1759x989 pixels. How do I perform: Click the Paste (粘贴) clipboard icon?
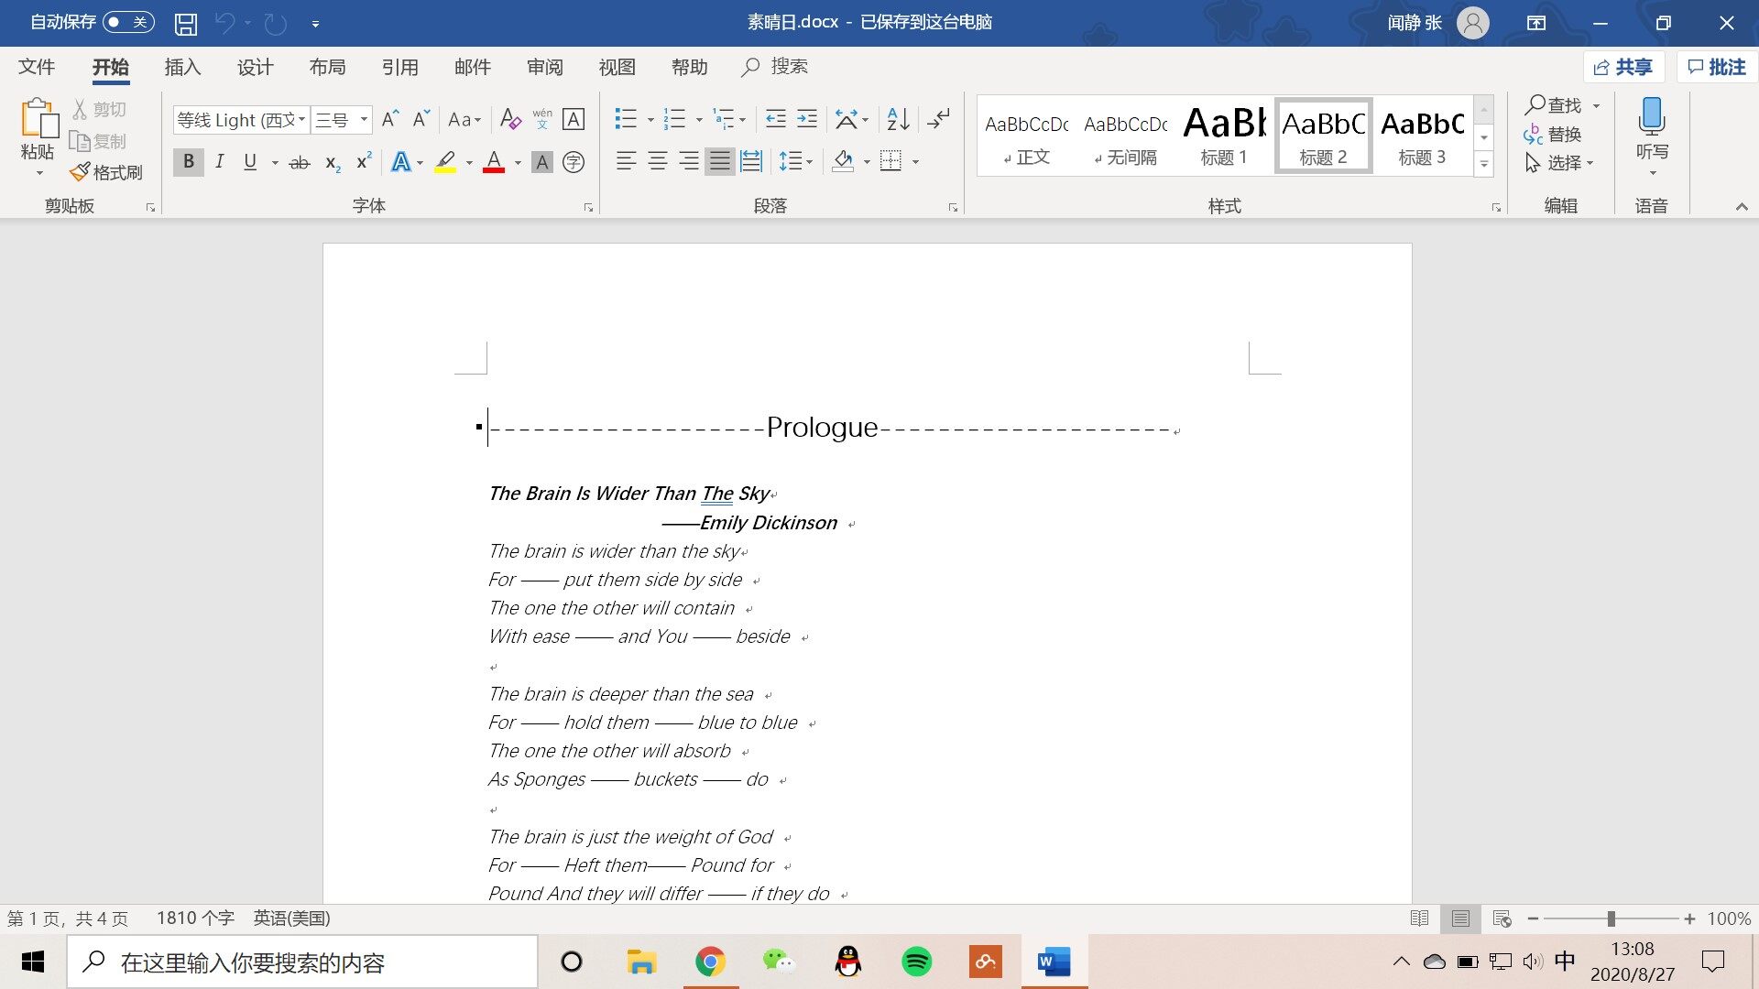(38, 119)
